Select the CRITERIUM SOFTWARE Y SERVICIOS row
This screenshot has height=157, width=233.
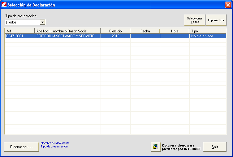click(67, 36)
